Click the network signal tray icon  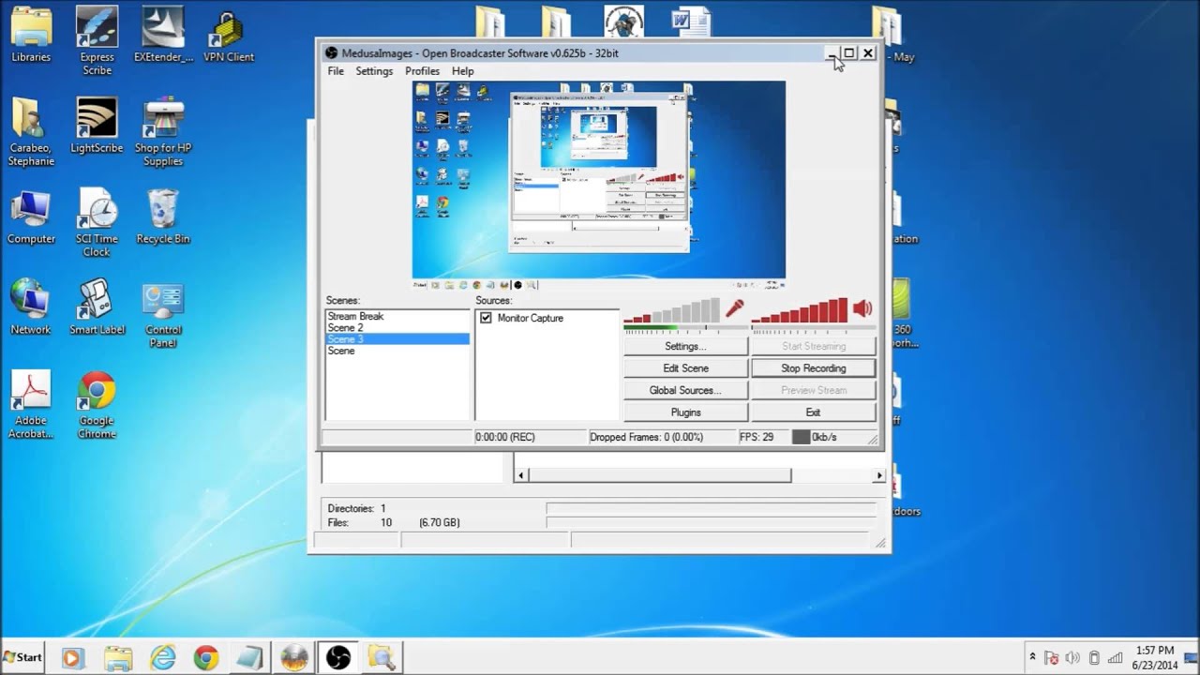(x=1114, y=658)
